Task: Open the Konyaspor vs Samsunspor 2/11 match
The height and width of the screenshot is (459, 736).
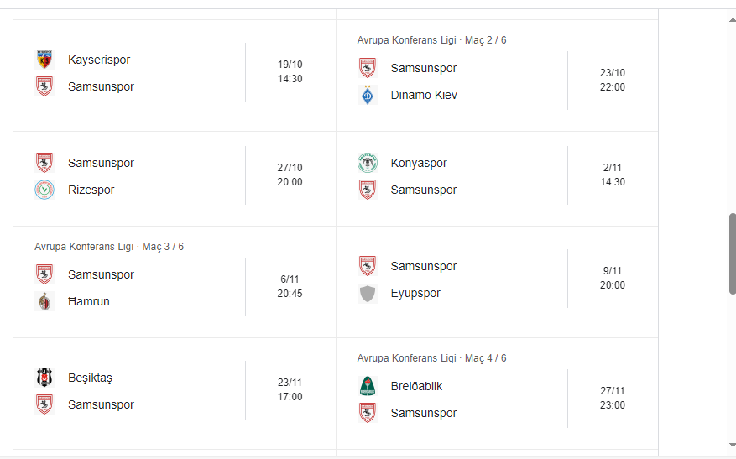Action: 497,178
